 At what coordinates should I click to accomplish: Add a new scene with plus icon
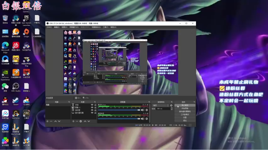(47, 121)
